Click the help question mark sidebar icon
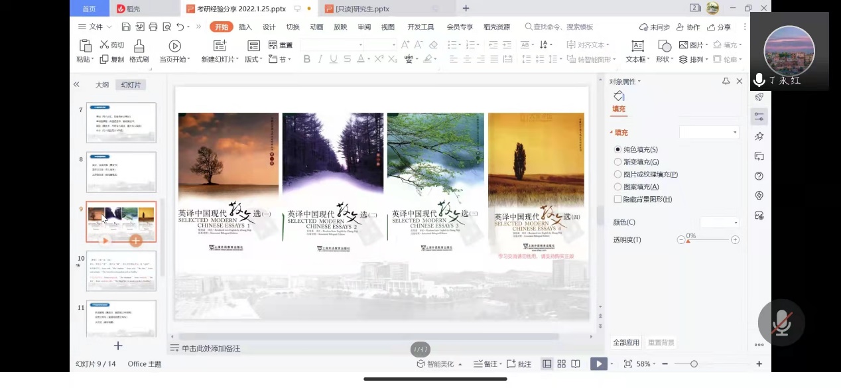Viewport: 841px width, 388px height. pos(759,176)
